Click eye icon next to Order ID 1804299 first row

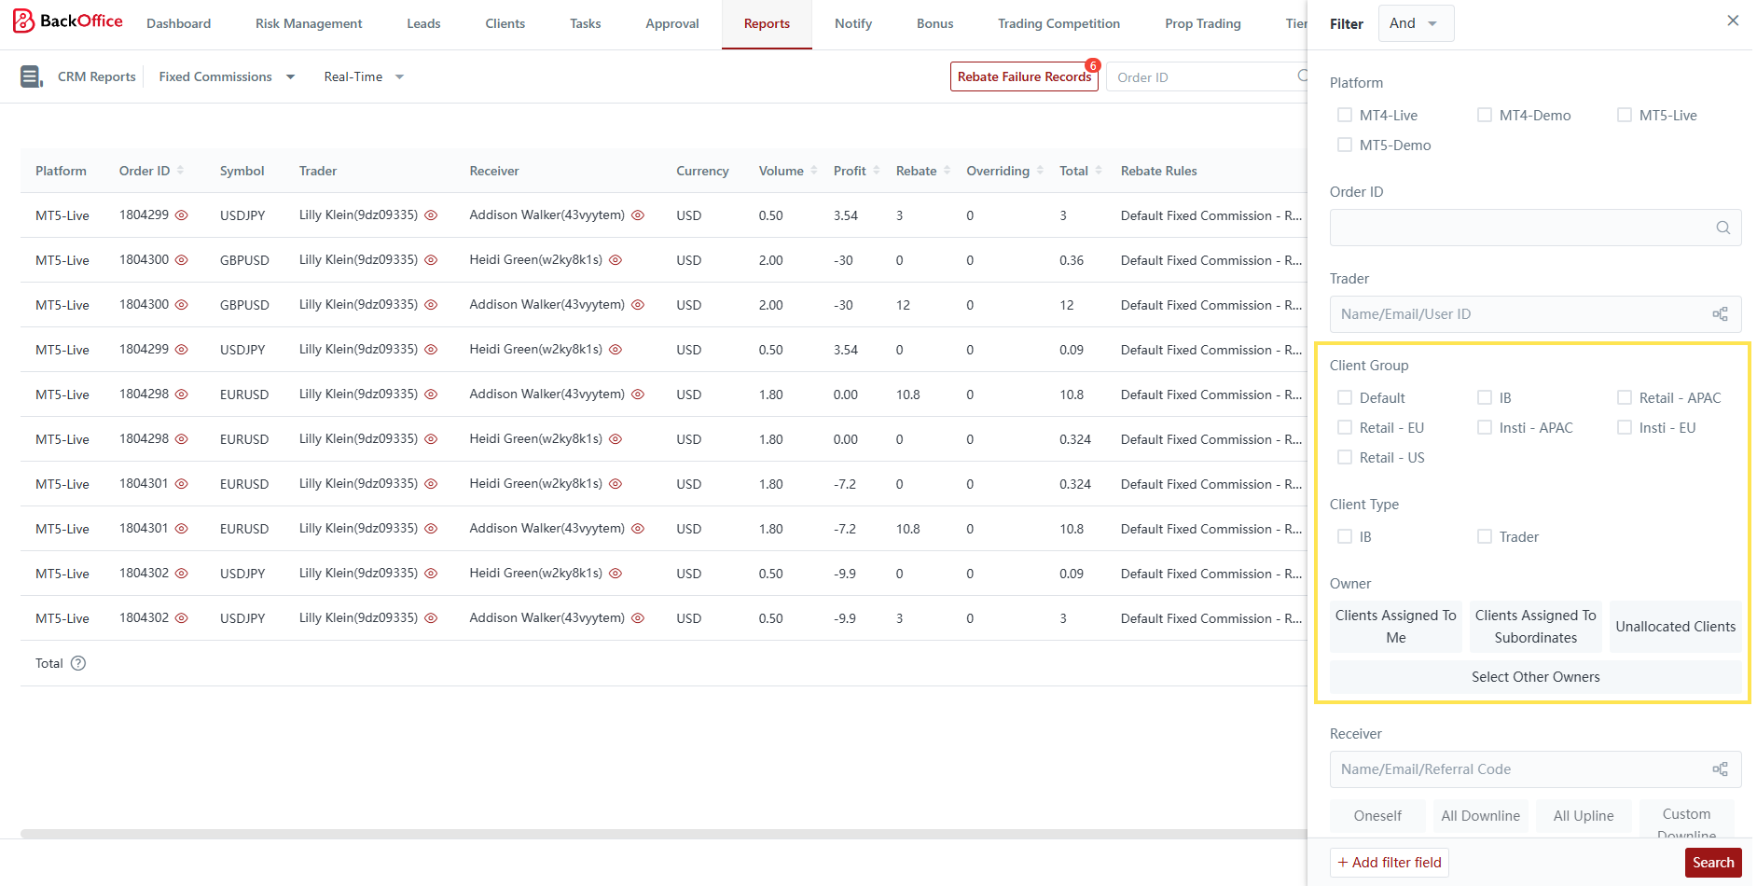click(182, 215)
